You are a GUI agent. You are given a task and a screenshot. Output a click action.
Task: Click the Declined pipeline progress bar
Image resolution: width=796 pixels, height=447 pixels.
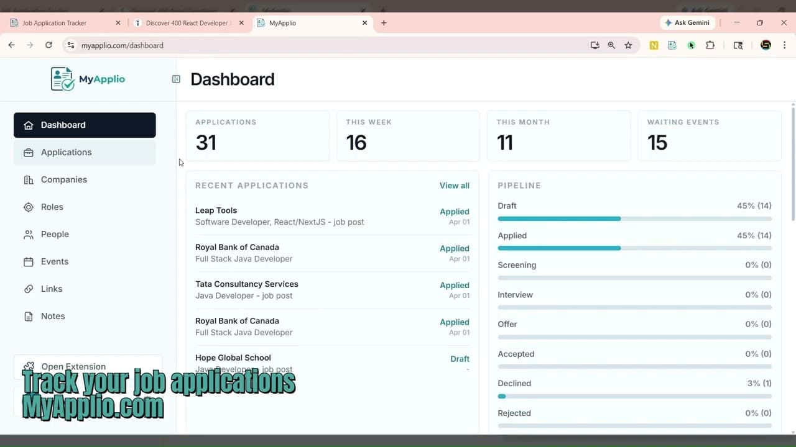pos(634,396)
